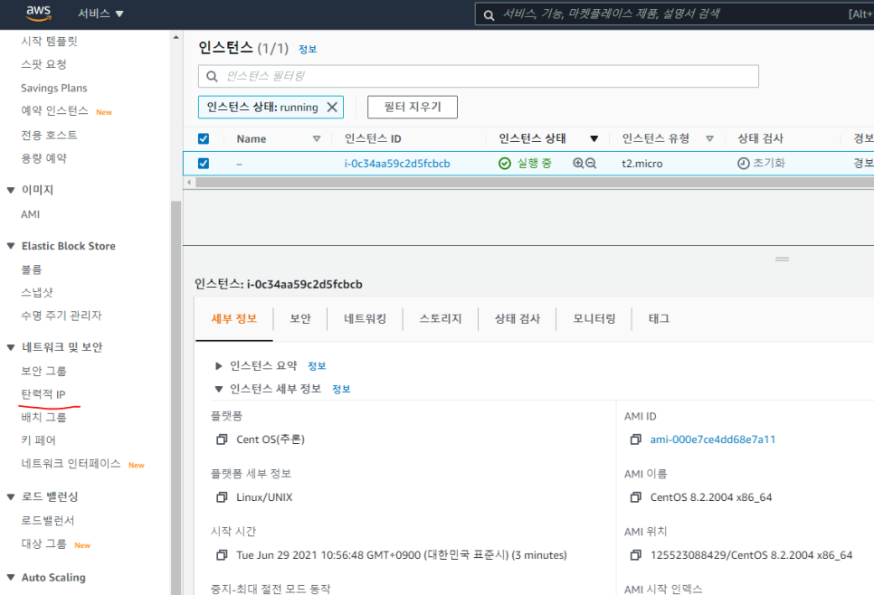Viewport: 874px width, 595px height.
Task: Sort by 인스턴스 상태 column arrow
Action: [594, 138]
